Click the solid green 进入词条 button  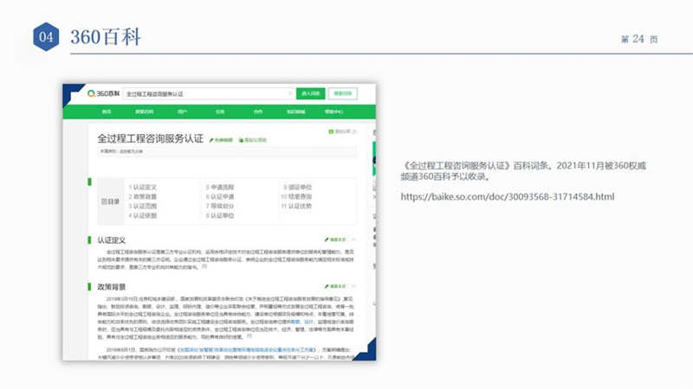click(x=310, y=93)
